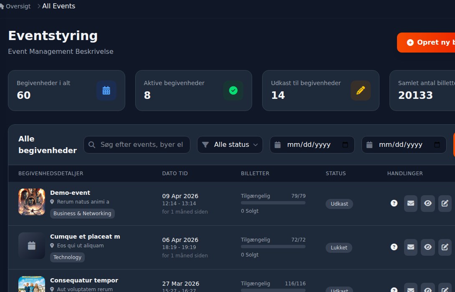This screenshot has height=292, width=455.
Task: Select the Technology tag
Action: tap(67, 257)
